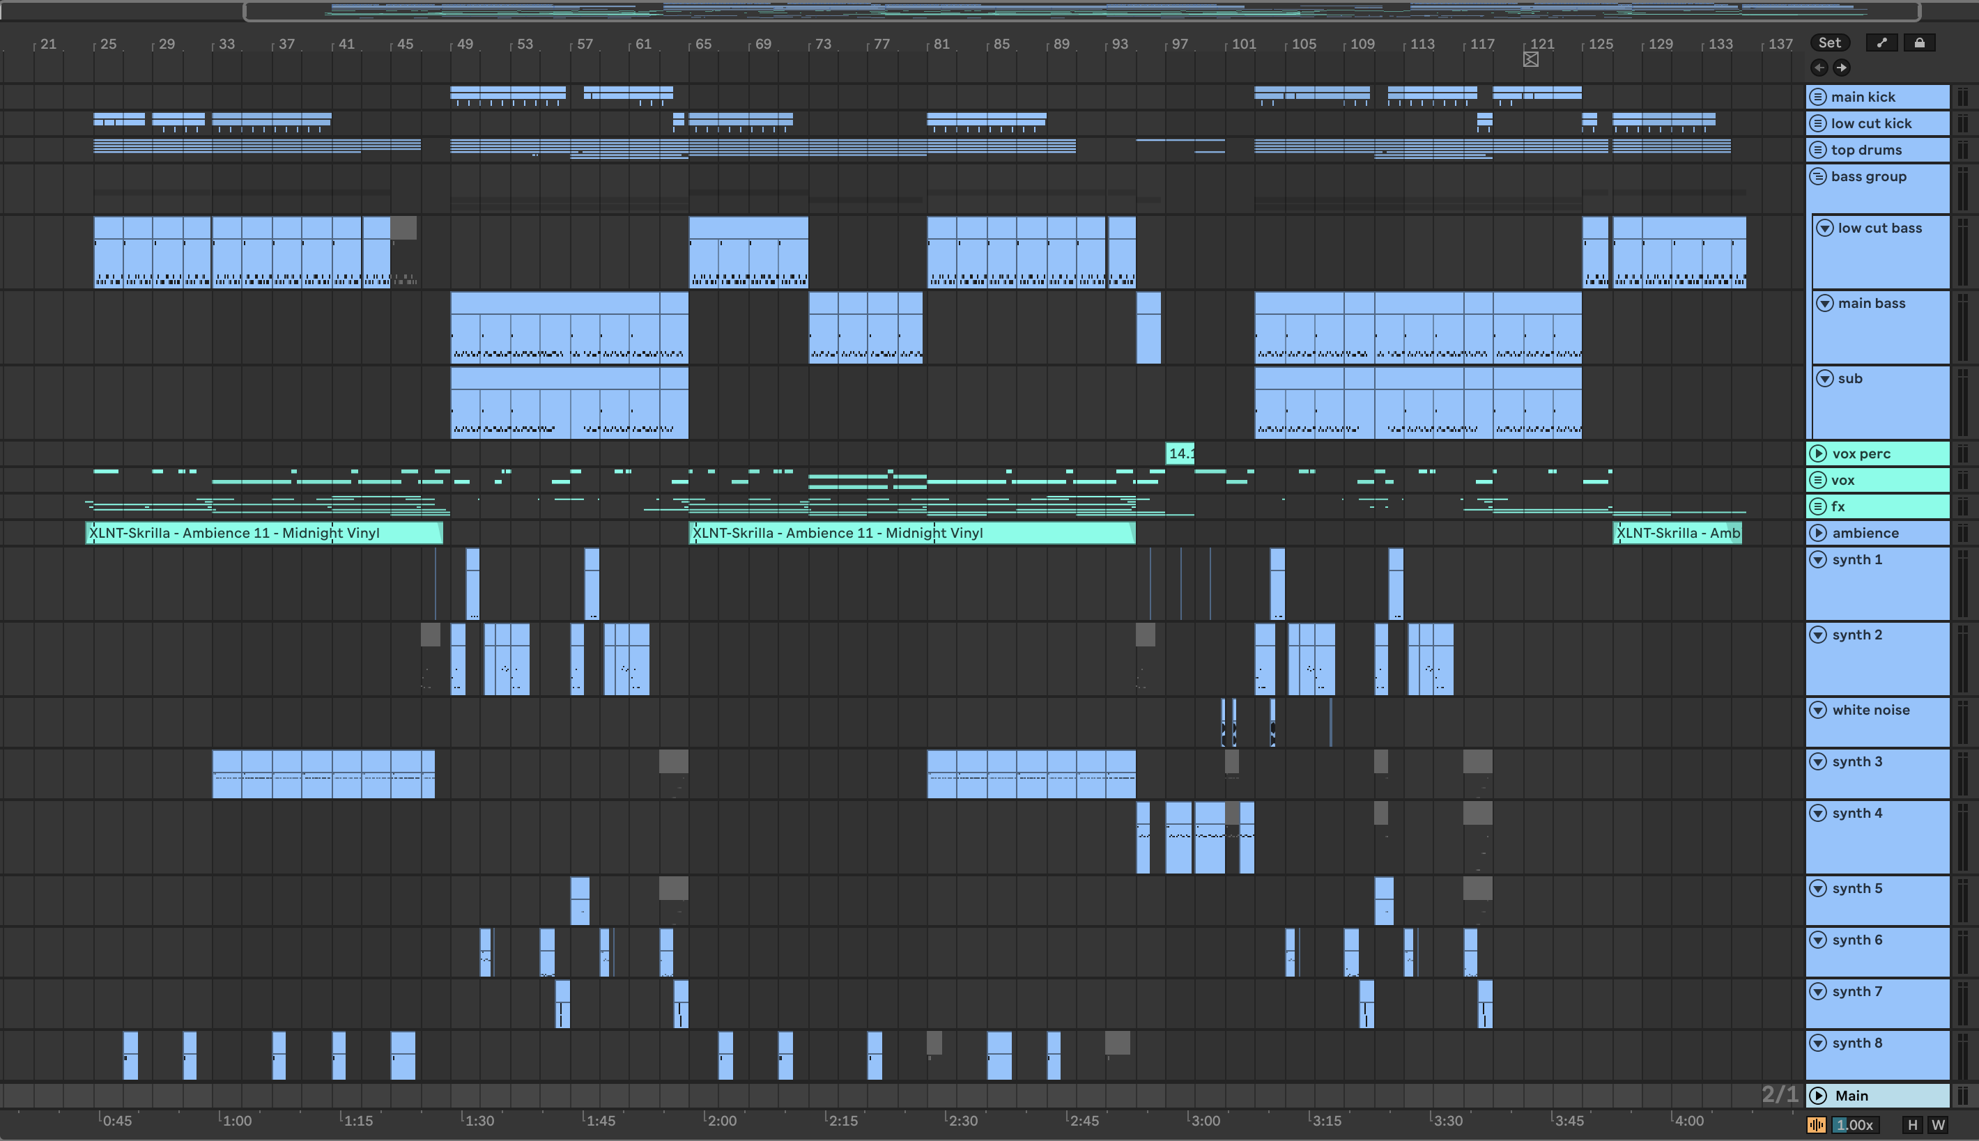Click the level meter beside main kick
The width and height of the screenshot is (1979, 1141).
(x=1964, y=96)
